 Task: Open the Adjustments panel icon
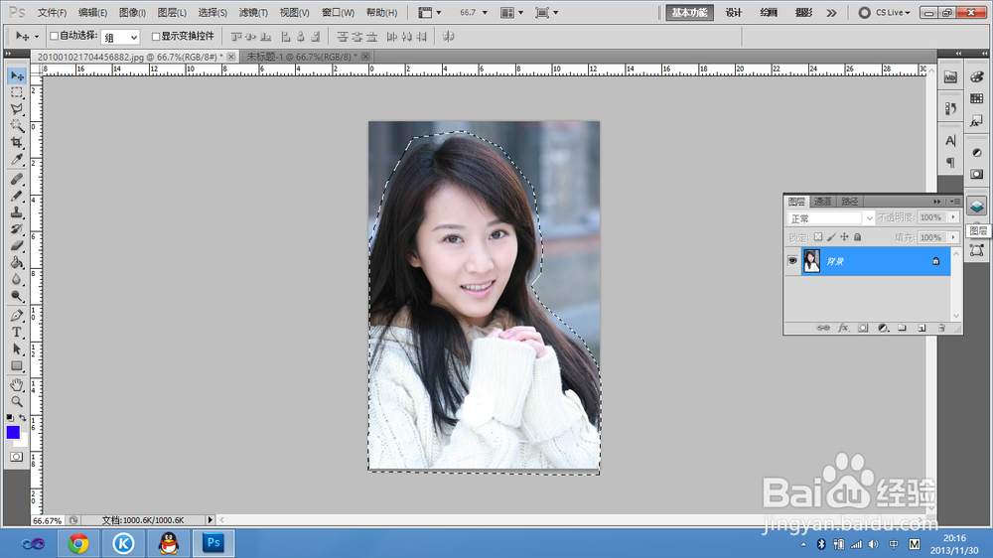click(x=976, y=153)
